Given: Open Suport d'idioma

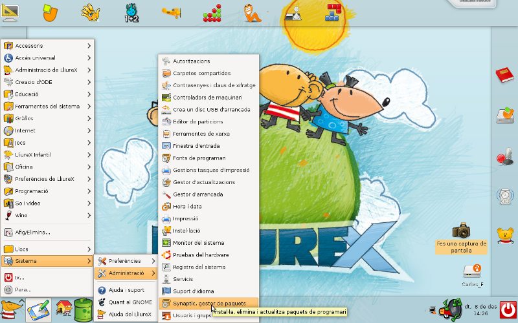Looking at the screenshot, I should point(208,291).
